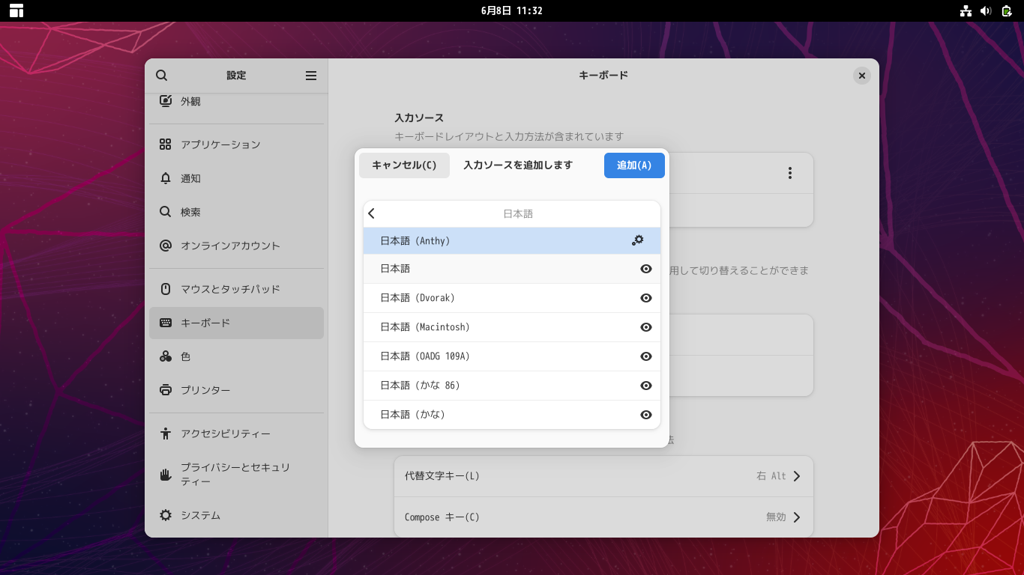This screenshot has height=575, width=1024.
Task: Click the オンラインアカウント at-sign icon
Action: tap(166, 246)
